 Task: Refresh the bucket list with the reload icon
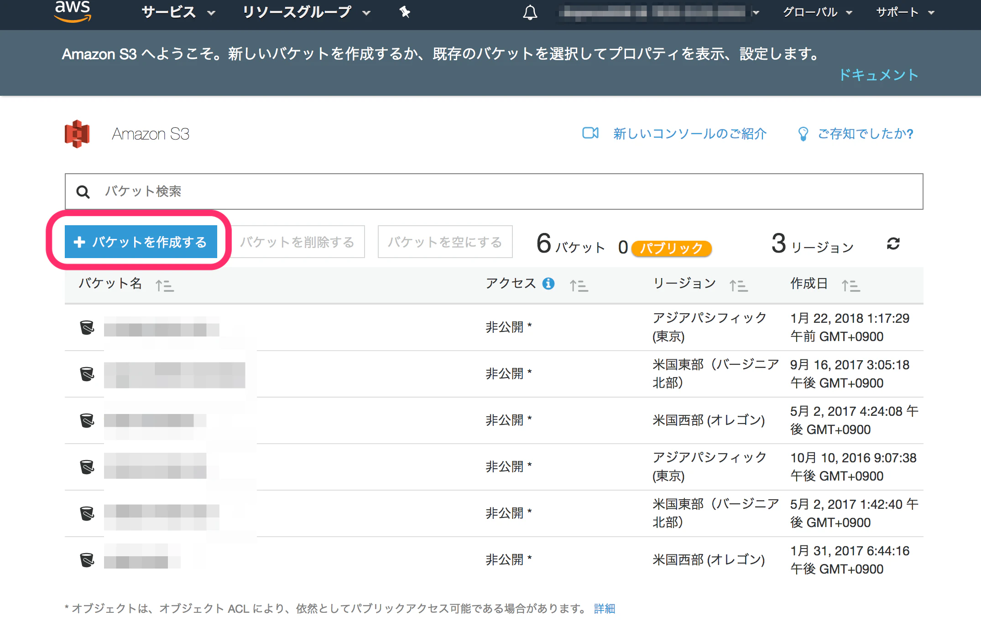(893, 243)
